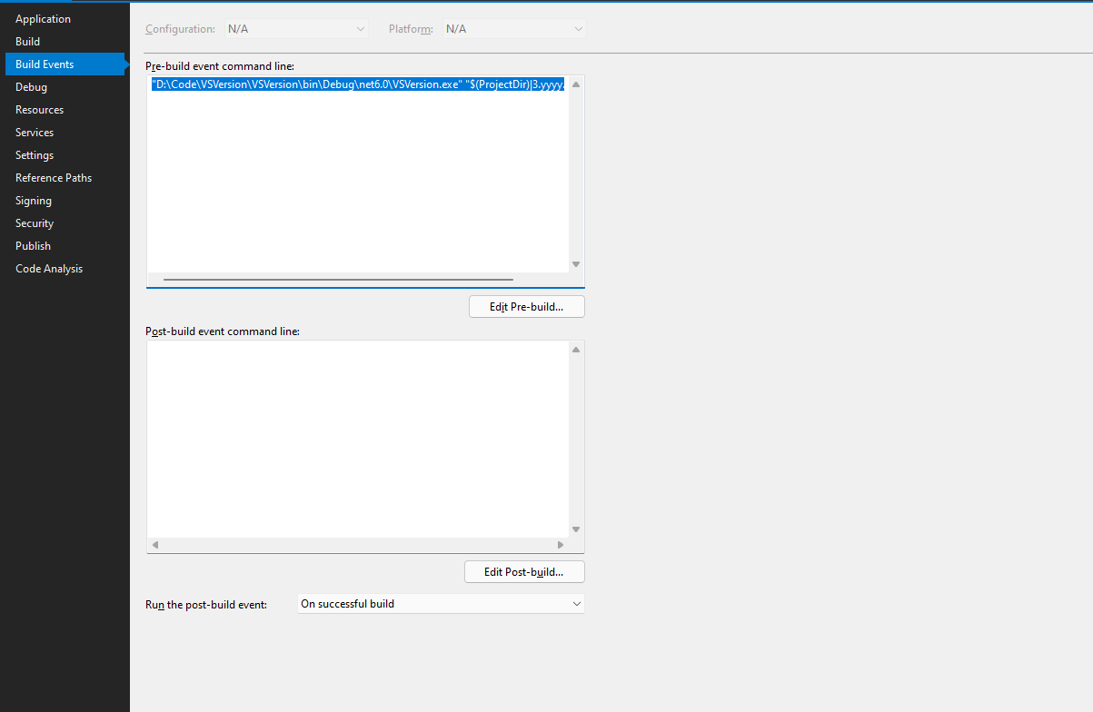Select Reference Paths in the sidebar
The height and width of the screenshot is (712, 1093).
pos(53,177)
